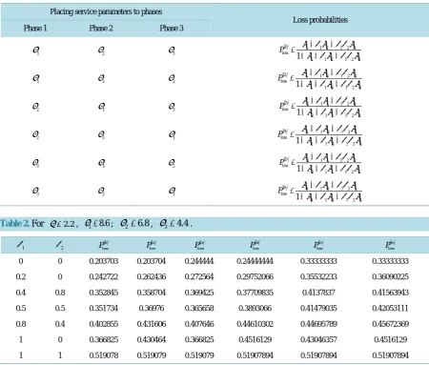Click the cell containing 0.402855

point(104,324)
